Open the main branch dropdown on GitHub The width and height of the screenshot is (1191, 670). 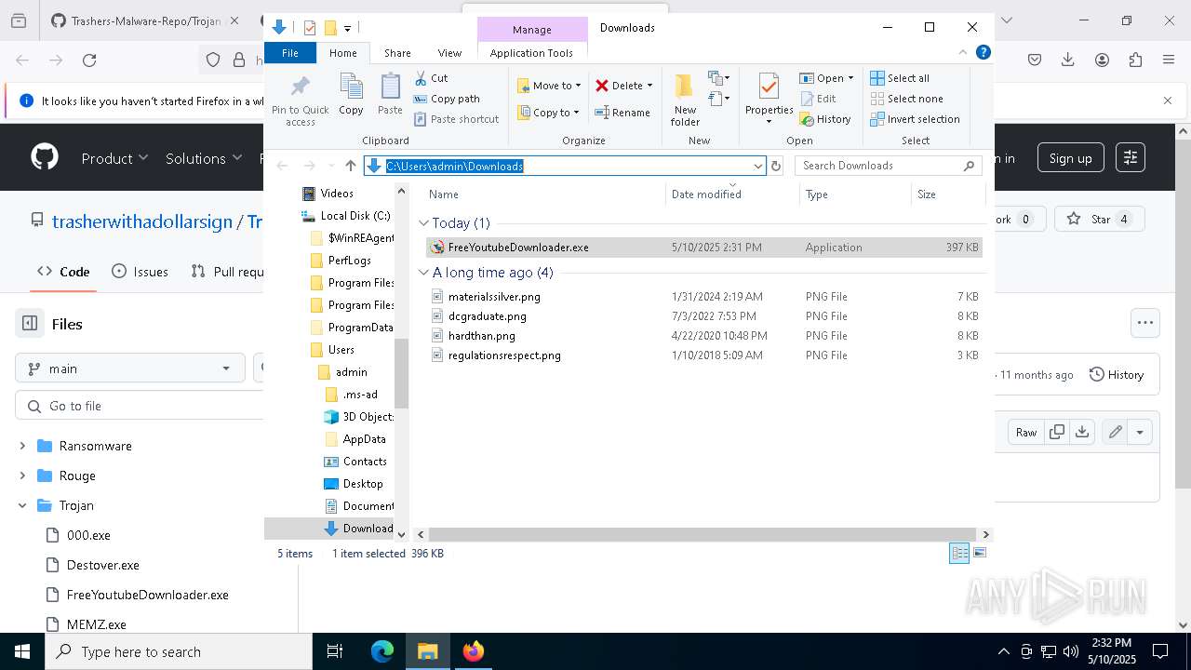(x=130, y=368)
